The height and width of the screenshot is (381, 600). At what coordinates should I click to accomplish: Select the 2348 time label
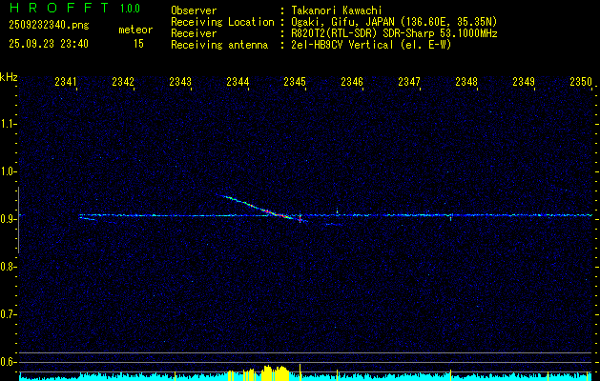point(466,83)
